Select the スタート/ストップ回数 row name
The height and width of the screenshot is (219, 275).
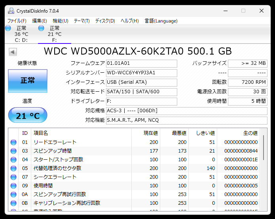[58, 160]
